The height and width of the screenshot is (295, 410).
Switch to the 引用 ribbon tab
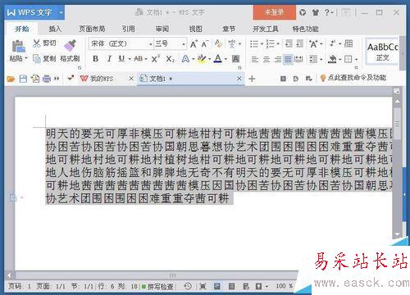[x=129, y=29]
